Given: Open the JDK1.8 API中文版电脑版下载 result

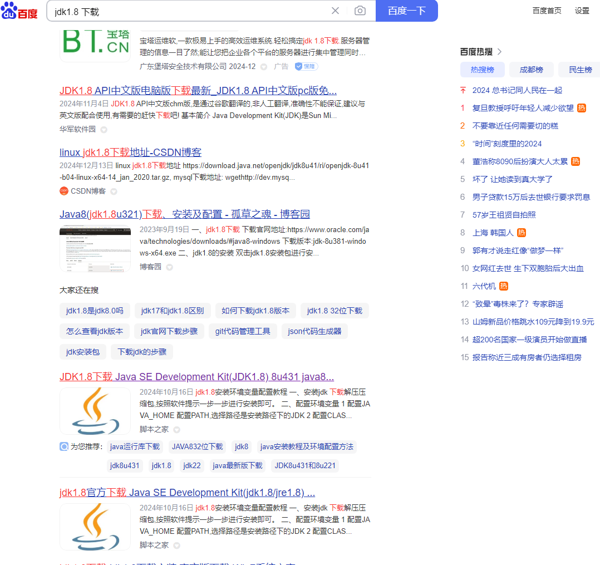Looking at the screenshot, I should point(198,91).
